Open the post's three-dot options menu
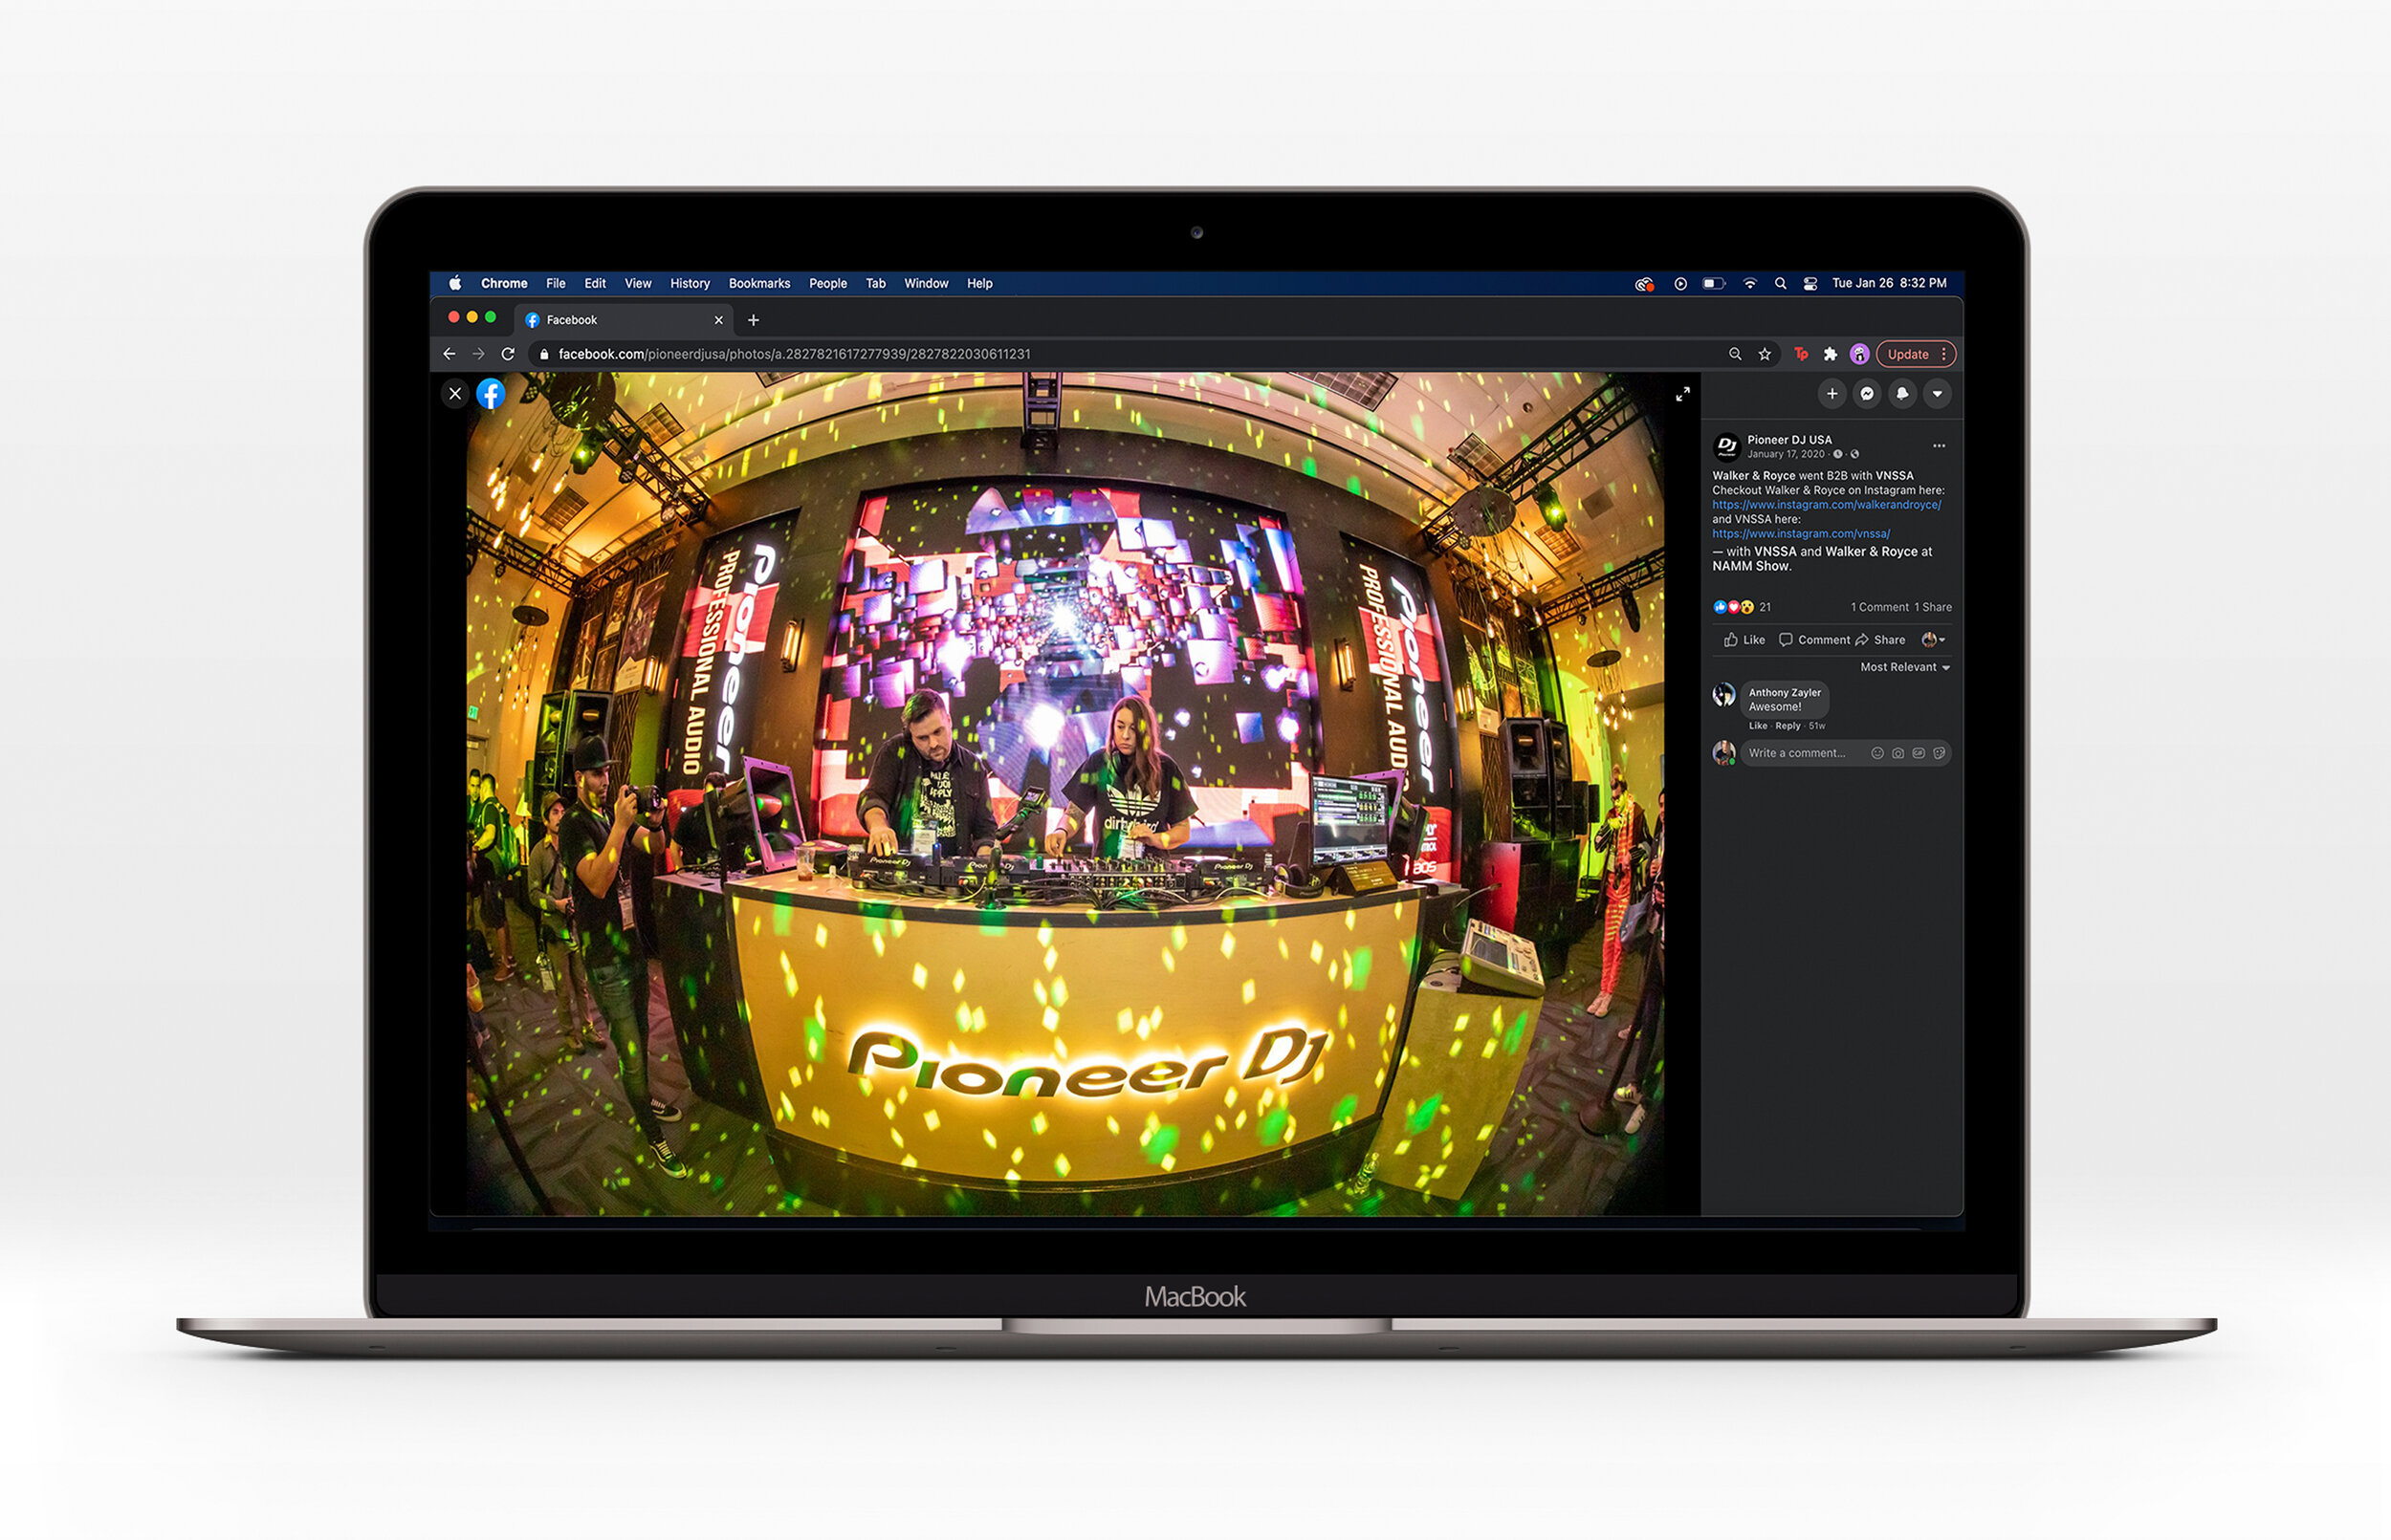The image size is (2391, 1540). [1939, 446]
